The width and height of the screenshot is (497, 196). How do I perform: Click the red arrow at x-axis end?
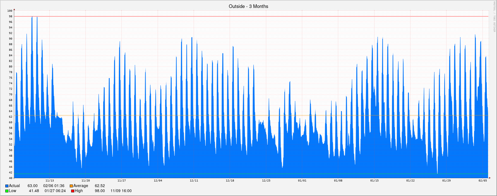coord(489,178)
